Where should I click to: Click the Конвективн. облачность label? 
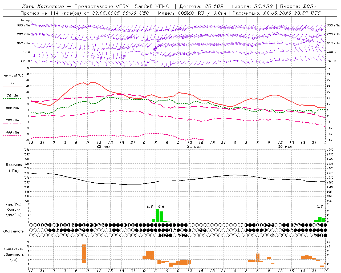click(14, 252)
